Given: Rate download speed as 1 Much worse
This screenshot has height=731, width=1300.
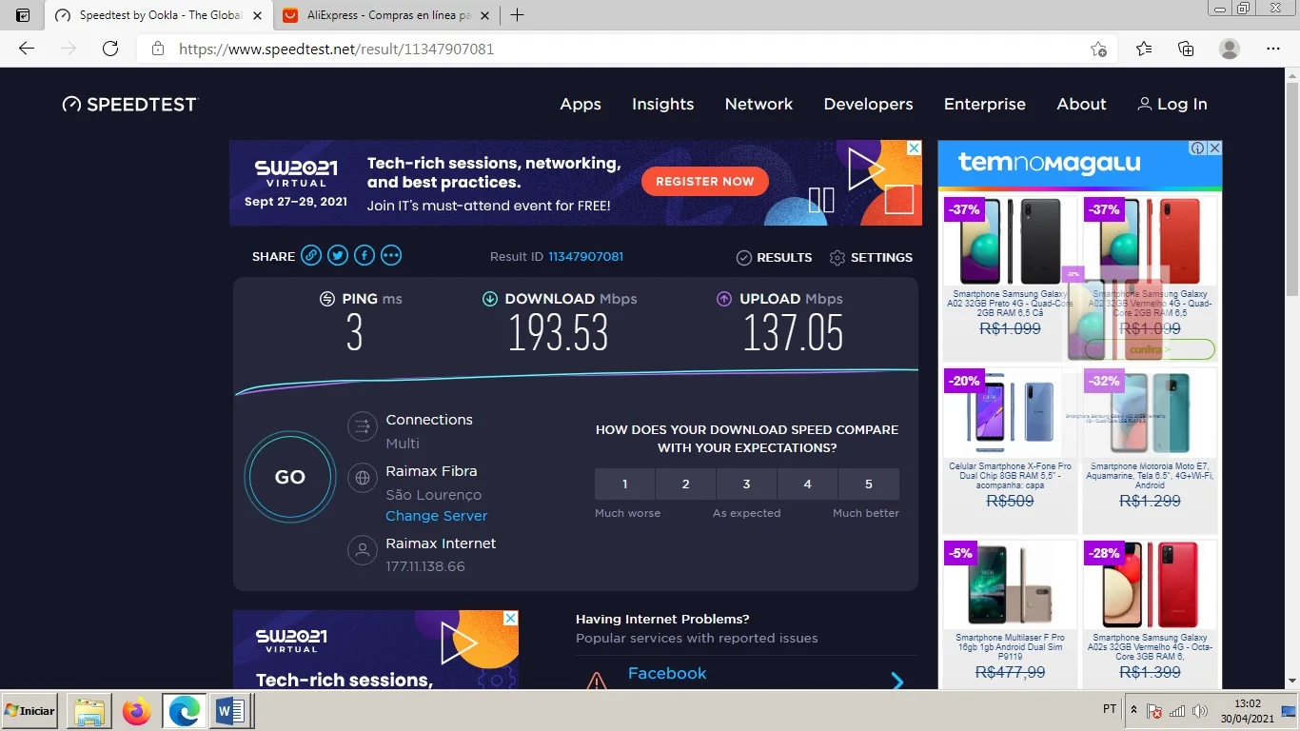Looking at the screenshot, I should tap(624, 484).
